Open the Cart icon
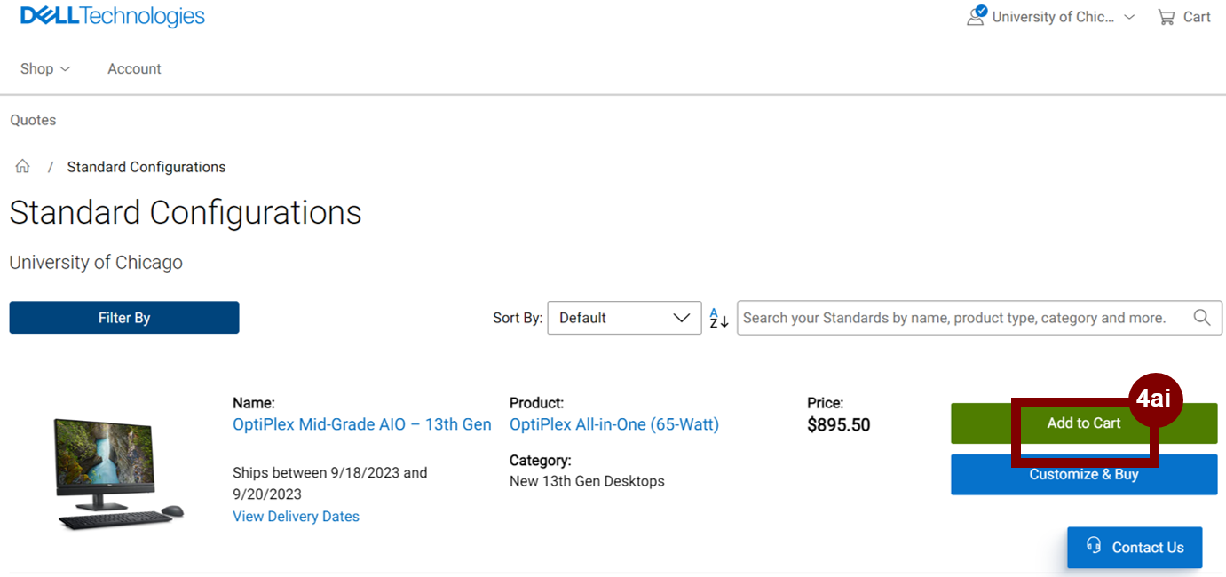This screenshot has width=1226, height=577. [1167, 17]
